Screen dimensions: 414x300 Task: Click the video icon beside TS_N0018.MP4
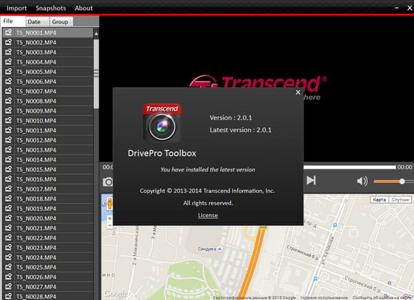(8, 198)
